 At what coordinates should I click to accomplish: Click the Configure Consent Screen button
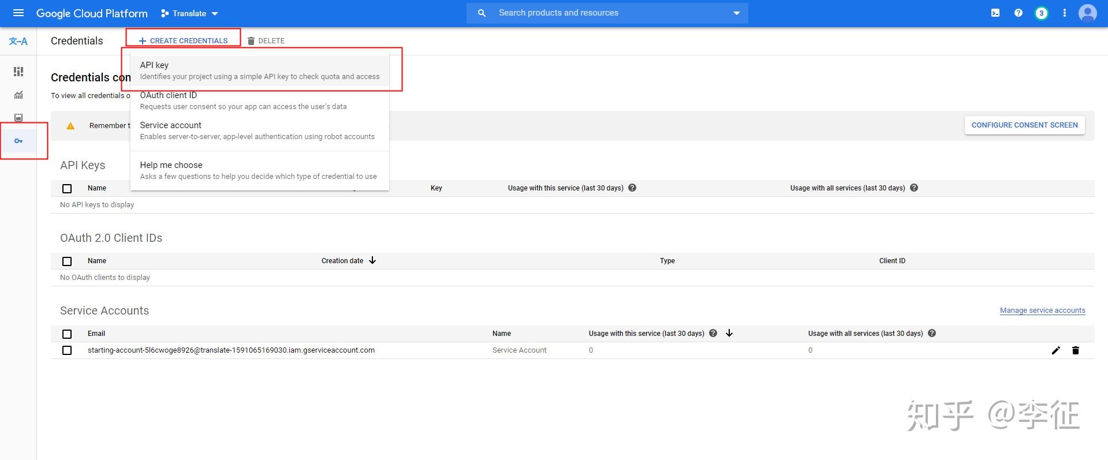pos(1024,125)
